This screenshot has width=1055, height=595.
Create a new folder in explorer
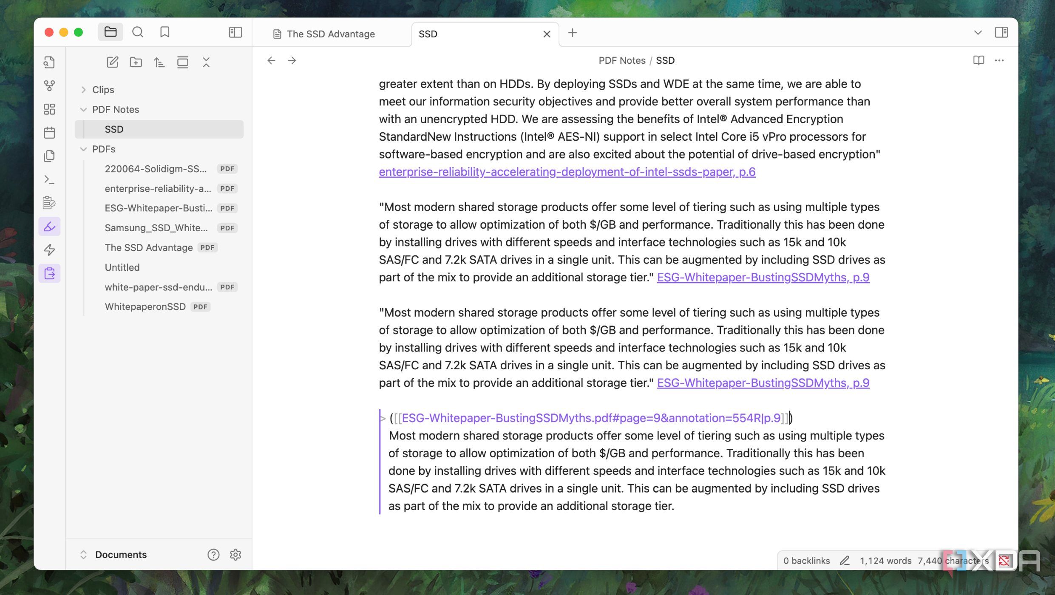(136, 62)
